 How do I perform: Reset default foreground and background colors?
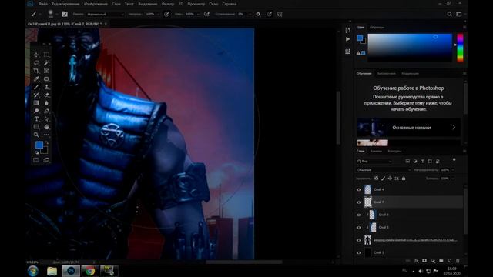pos(36,152)
